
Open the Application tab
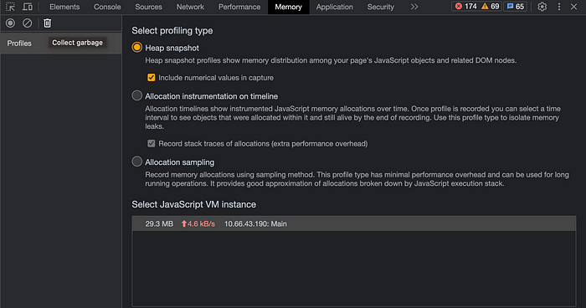pyautogui.click(x=335, y=7)
